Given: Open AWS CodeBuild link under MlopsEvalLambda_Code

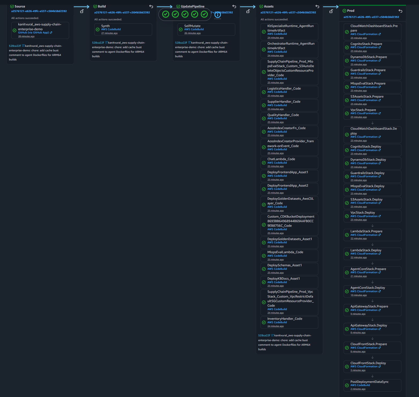Looking at the screenshot, I should [277, 256].
